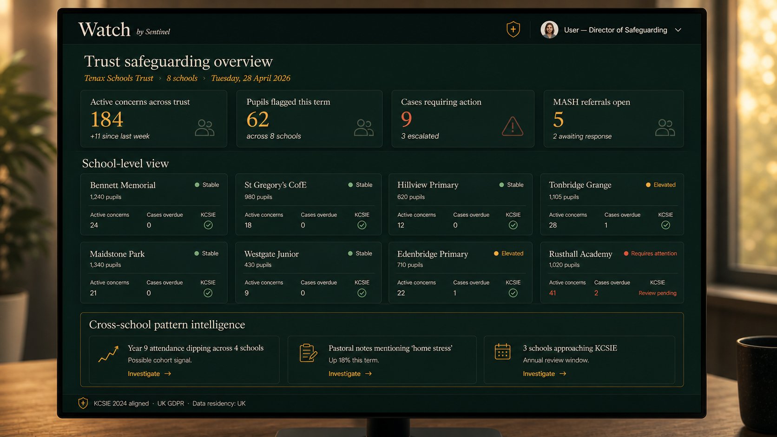Open the Maidstone Park school card
Image resolution: width=777 pixels, height=437 pixels.
tap(154, 273)
